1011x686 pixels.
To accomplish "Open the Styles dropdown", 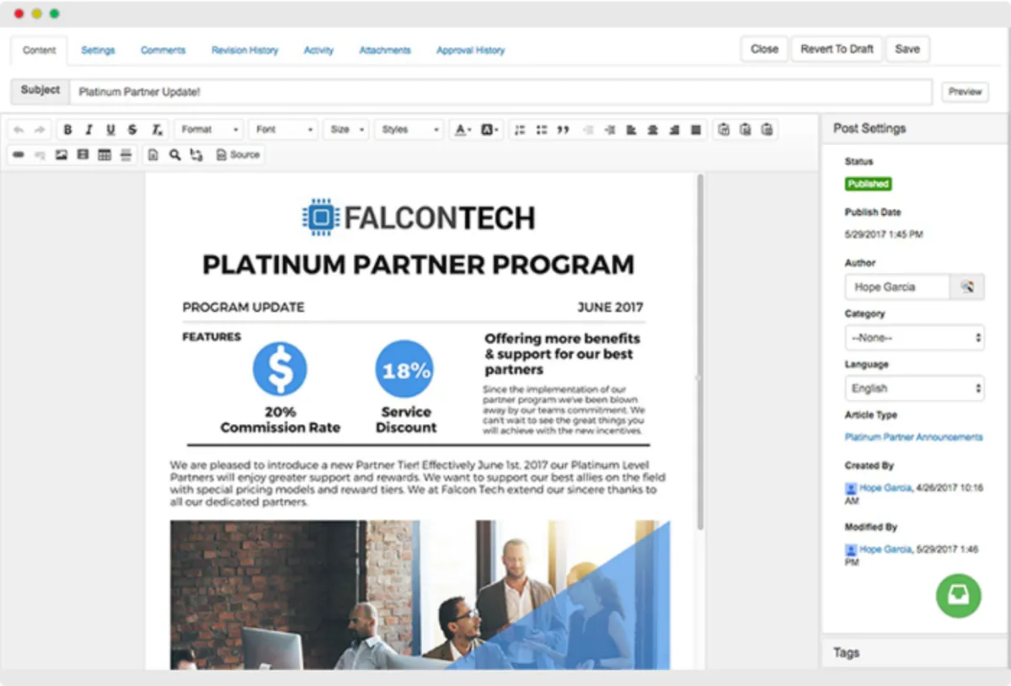I will click(409, 130).
